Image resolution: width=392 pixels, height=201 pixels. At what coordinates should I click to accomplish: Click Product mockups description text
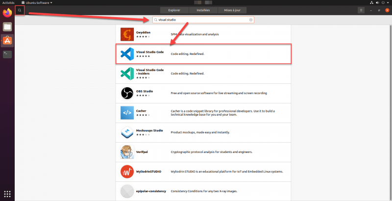click(200, 132)
